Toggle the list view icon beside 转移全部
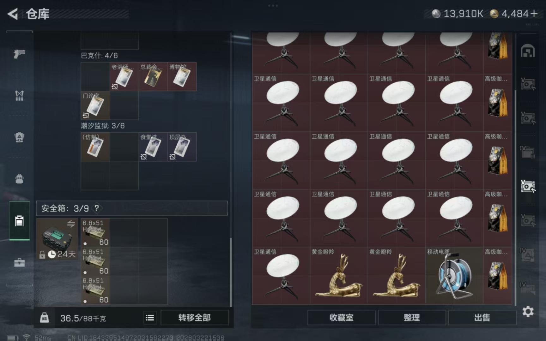 coord(150,318)
